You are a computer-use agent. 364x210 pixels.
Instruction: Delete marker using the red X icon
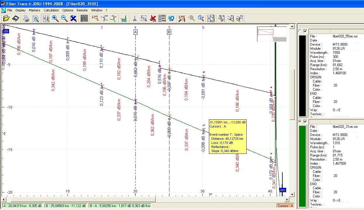click(x=153, y=18)
